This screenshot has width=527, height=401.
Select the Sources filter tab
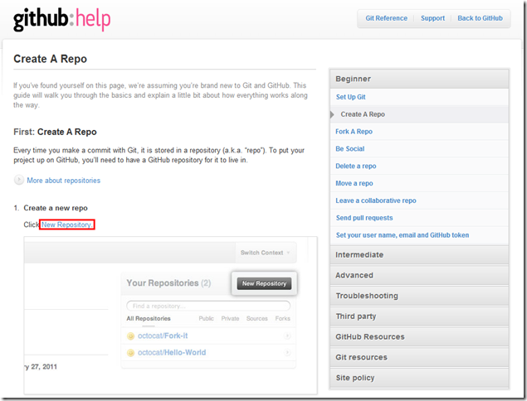point(257,318)
